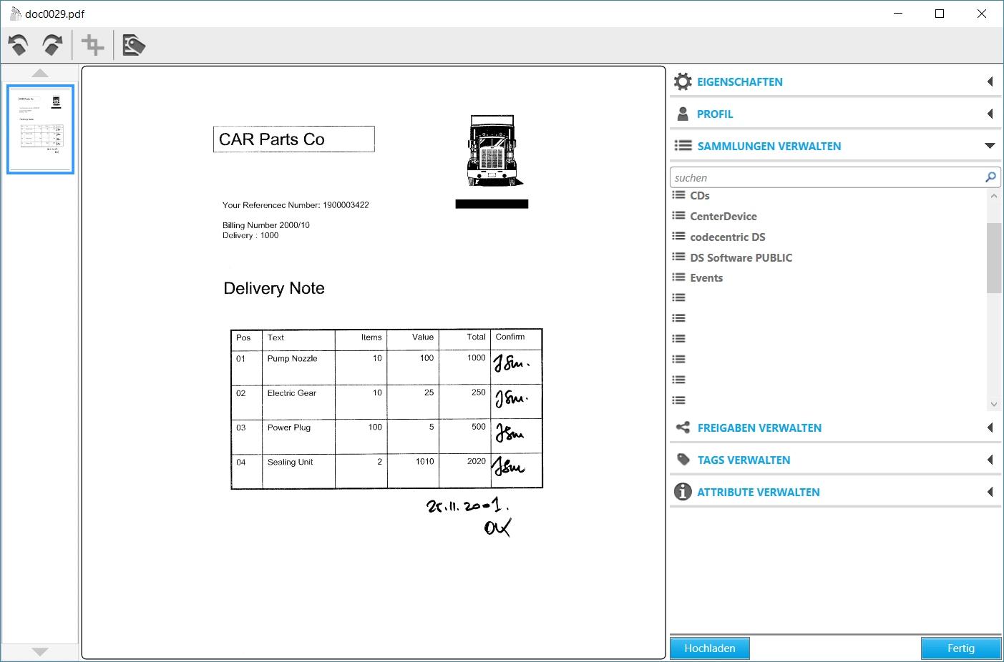The image size is (1004, 662).
Task: Focus the suchen search field
Action: [x=827, y=177]
